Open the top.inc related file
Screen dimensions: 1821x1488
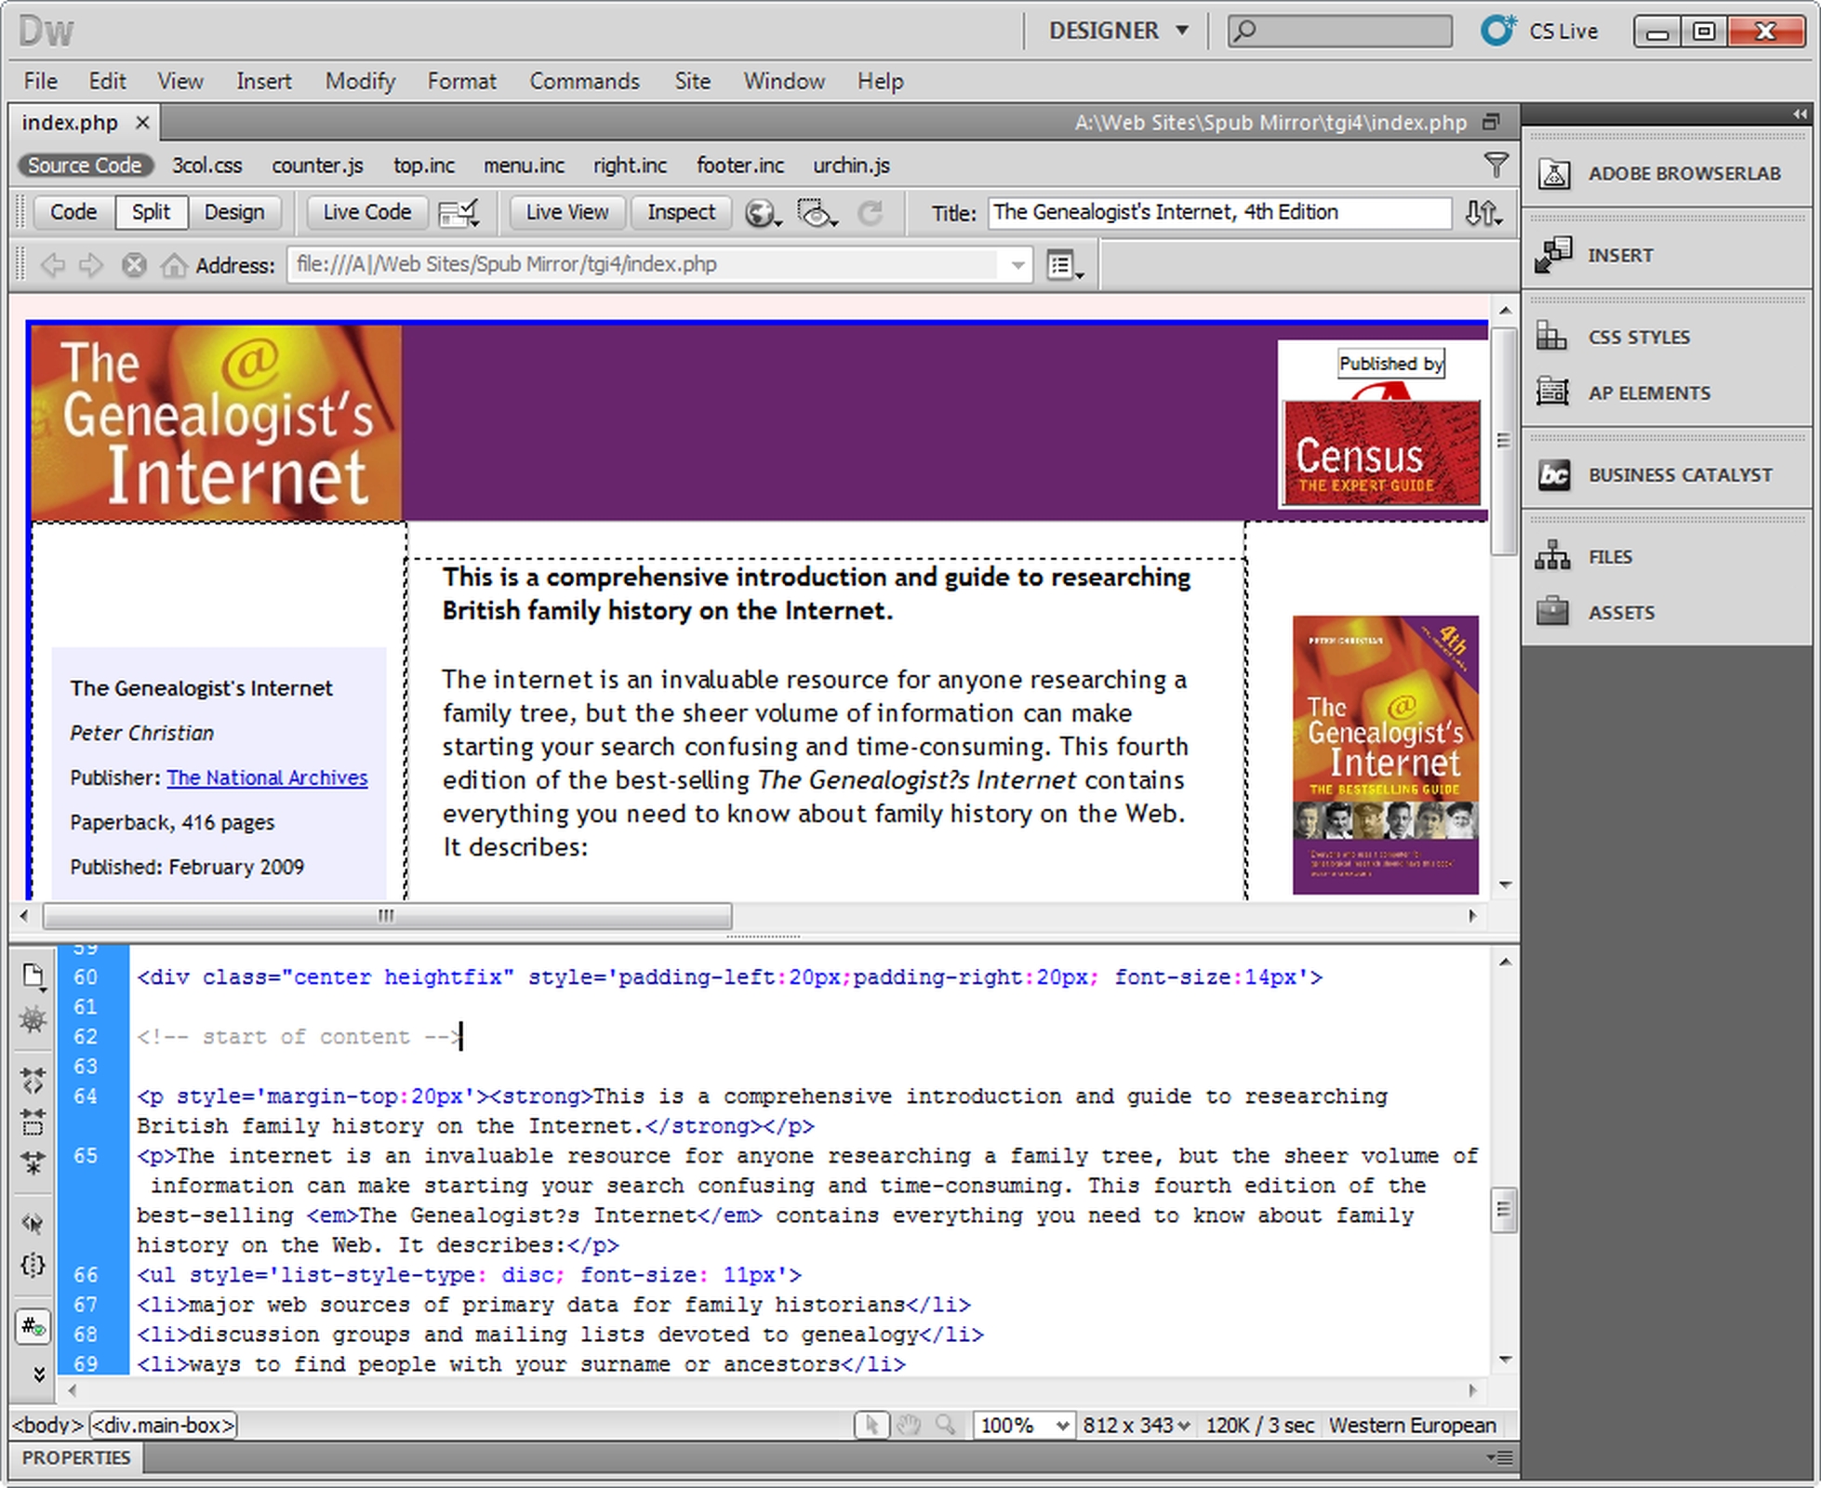pos(423,165)
